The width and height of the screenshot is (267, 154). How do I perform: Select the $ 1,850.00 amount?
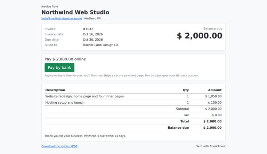213,96
